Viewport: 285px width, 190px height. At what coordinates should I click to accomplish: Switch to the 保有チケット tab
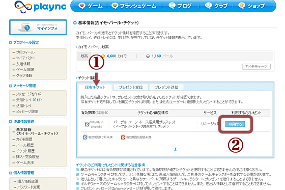(95, 87)
